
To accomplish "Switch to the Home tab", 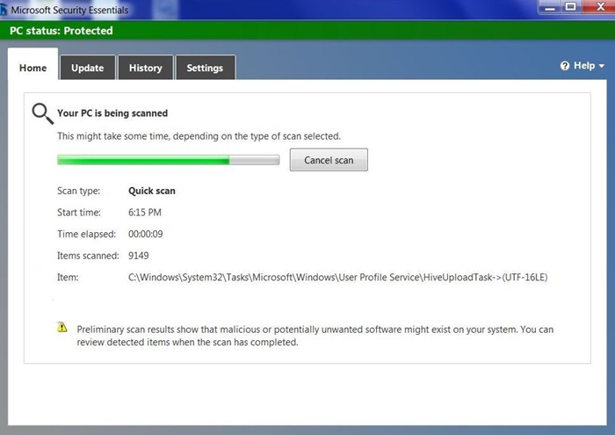I will pyautogui.click(x=33, y=66).
